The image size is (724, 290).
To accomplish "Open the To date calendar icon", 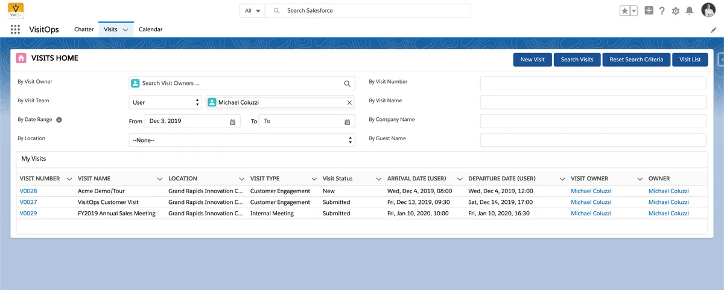I will coord(348,122).
